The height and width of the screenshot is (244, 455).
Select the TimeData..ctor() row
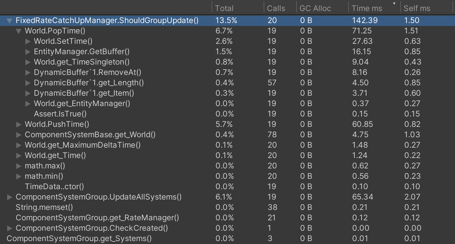tap(227, 187)
